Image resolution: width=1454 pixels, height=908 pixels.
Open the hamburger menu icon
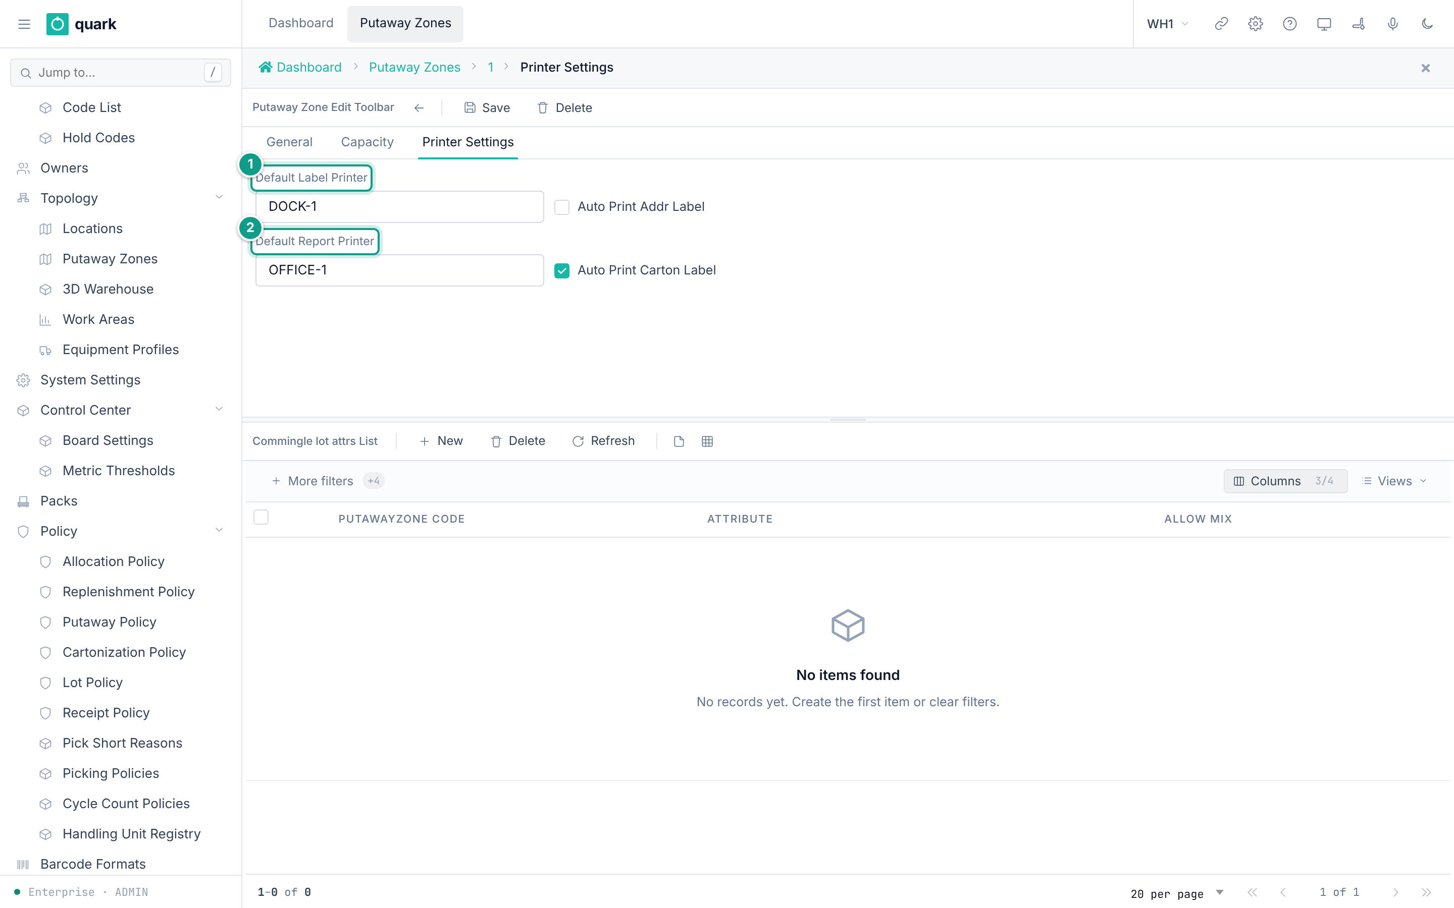(x=24, y=24)
